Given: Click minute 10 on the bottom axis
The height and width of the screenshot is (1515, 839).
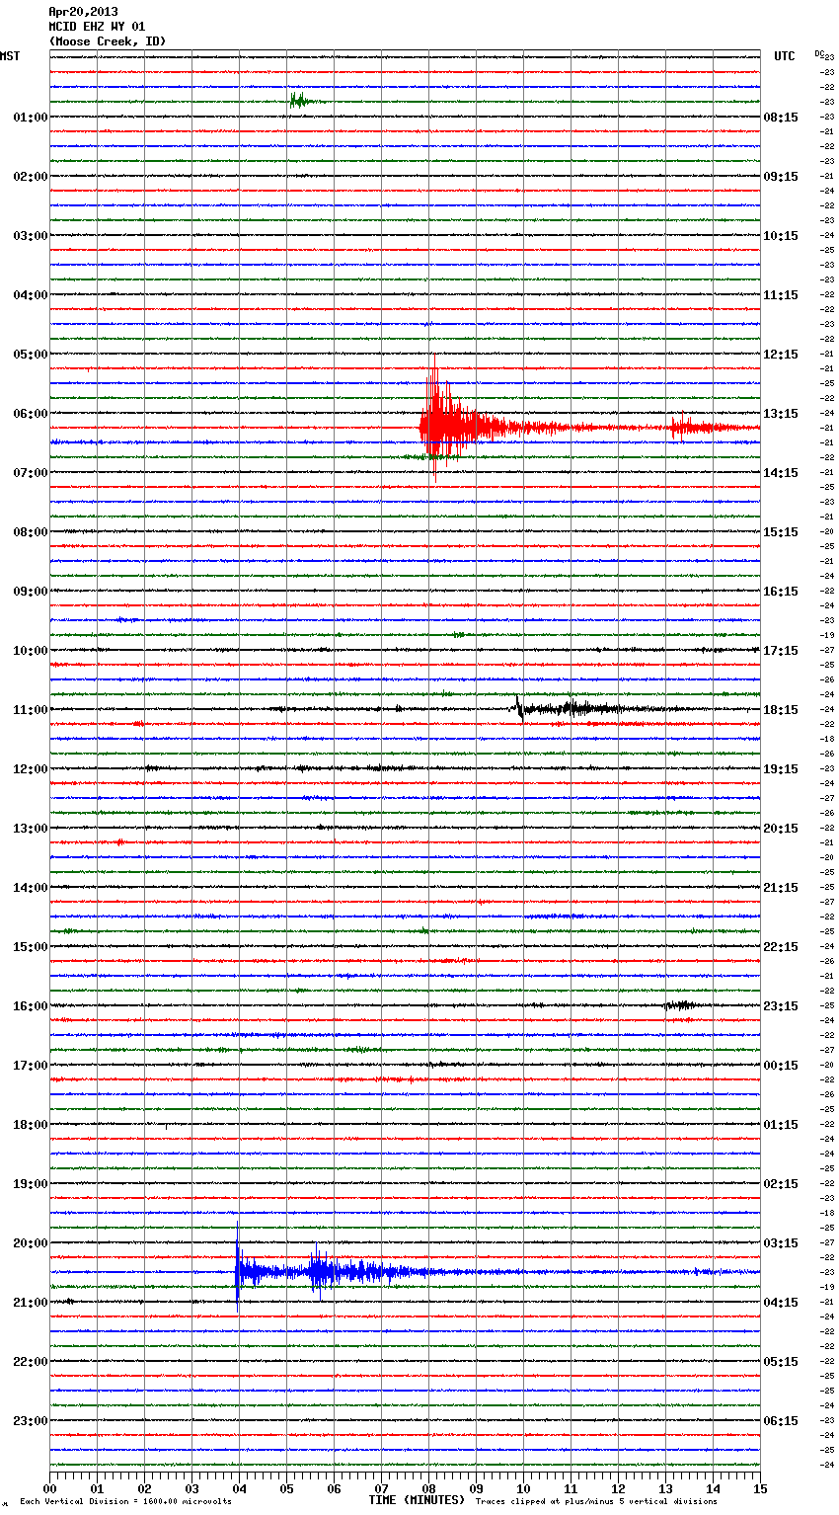Looking at the screenshot, I should tap(523, 1488).
